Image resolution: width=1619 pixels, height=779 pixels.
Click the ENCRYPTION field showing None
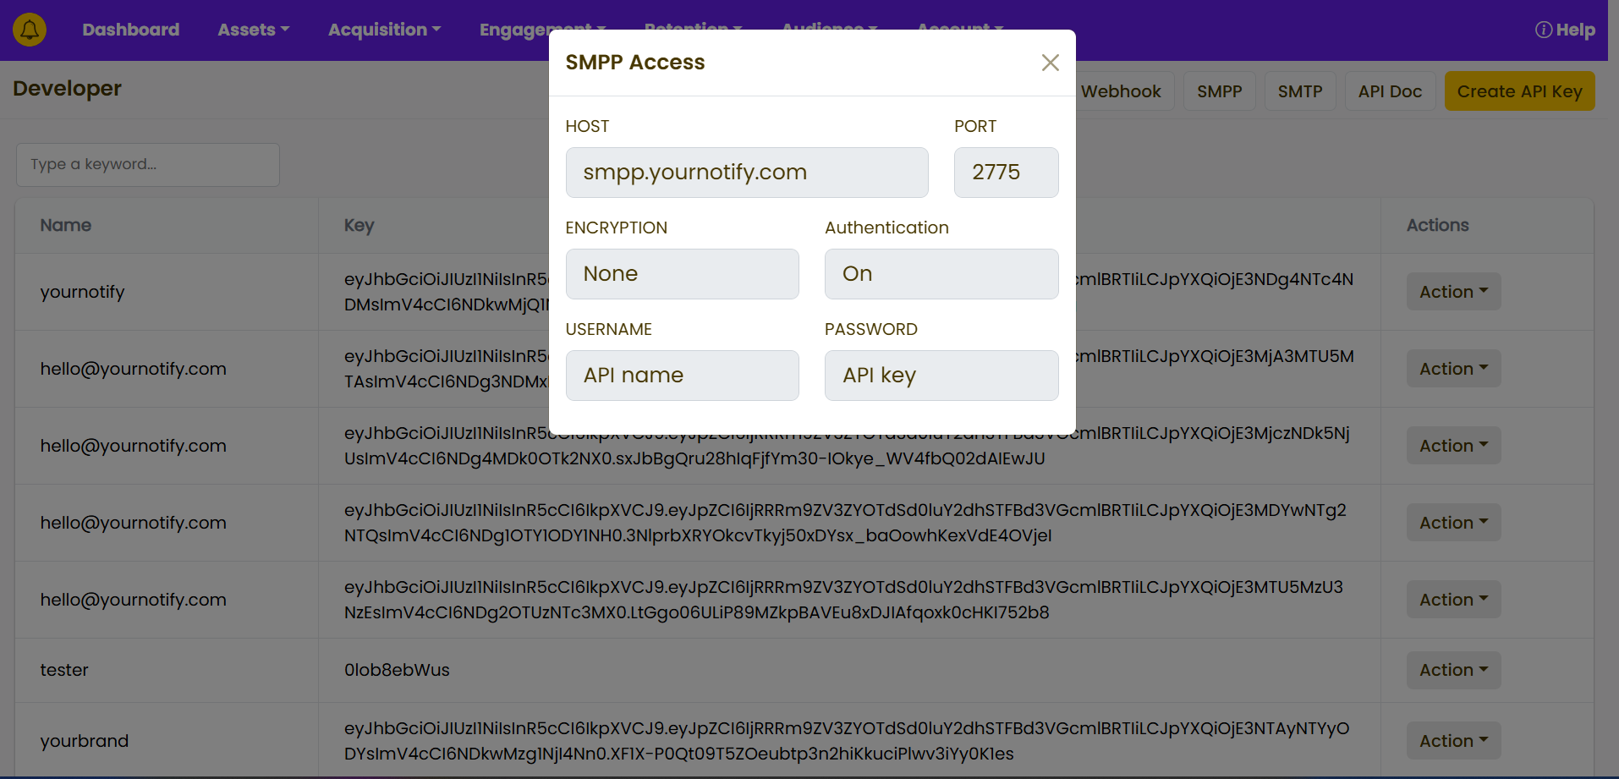(x=682, y=274)
